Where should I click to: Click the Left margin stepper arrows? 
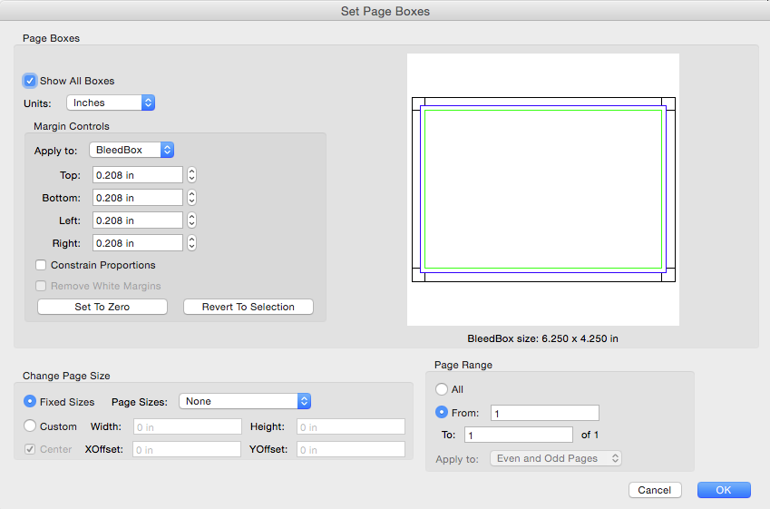[x=191, y=220]
